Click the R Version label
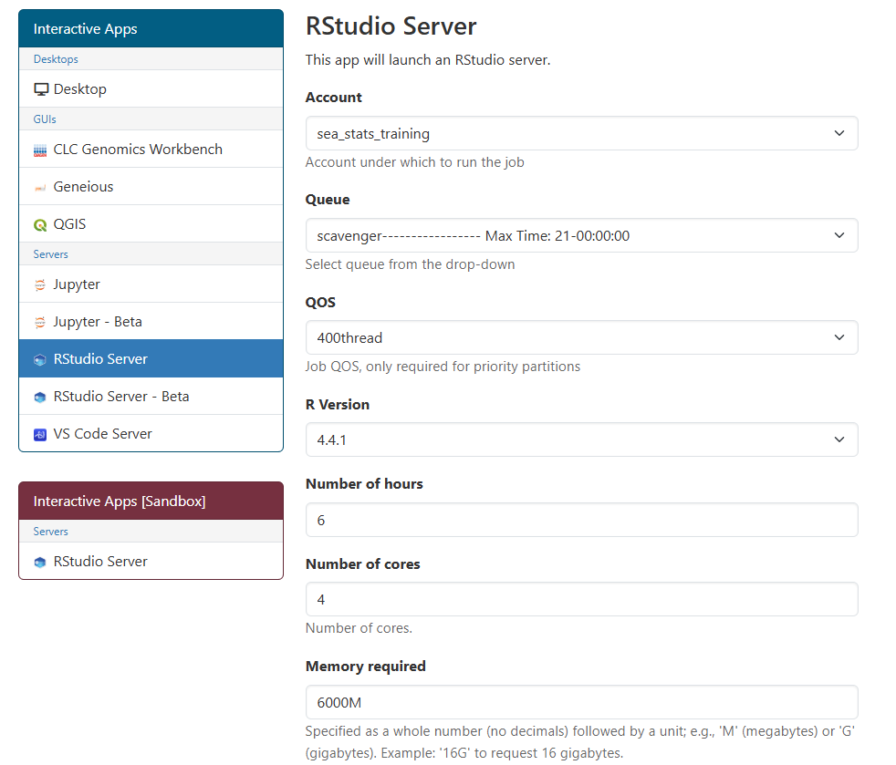The image size is (896, 765). pyautogui.click(x=338, y=404)
